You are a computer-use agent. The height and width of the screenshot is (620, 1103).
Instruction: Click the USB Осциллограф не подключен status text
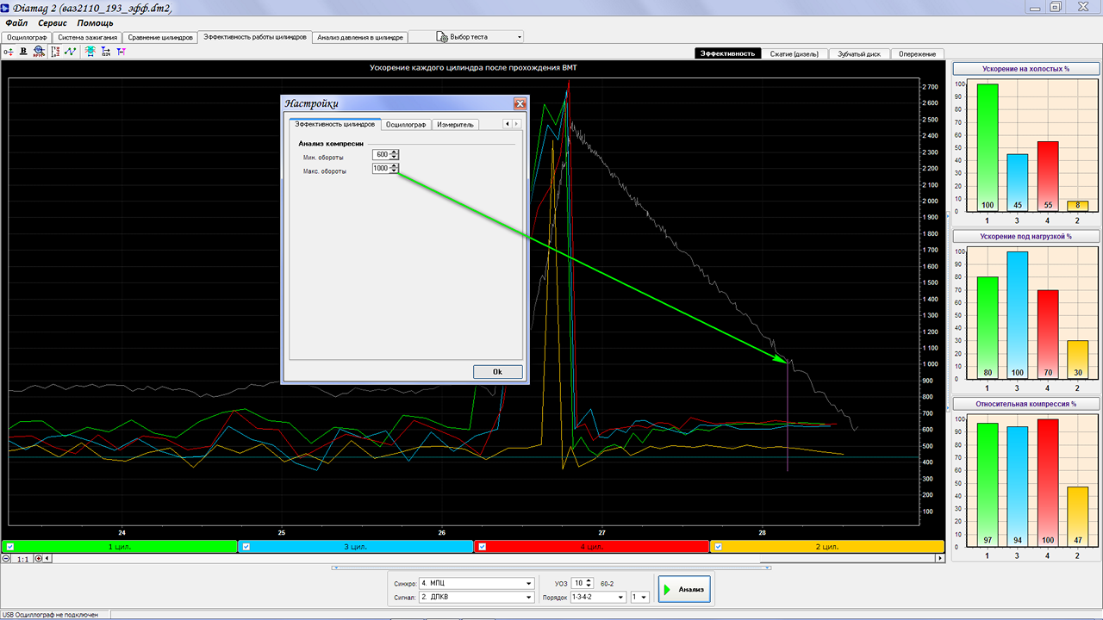point(50,615)
